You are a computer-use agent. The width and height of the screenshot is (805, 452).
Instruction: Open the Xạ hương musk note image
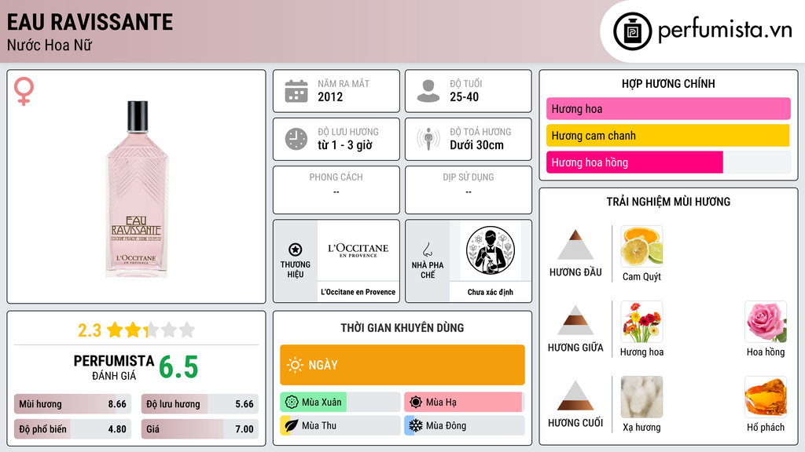point(641,397)
